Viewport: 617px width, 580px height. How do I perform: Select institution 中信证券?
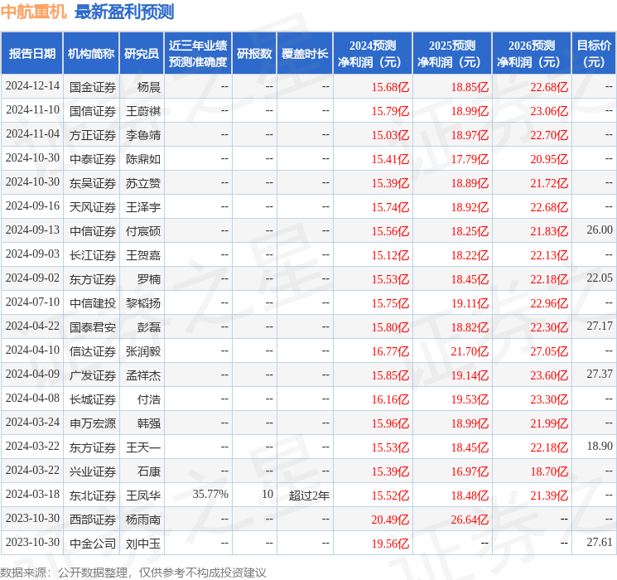pos(93,231)
